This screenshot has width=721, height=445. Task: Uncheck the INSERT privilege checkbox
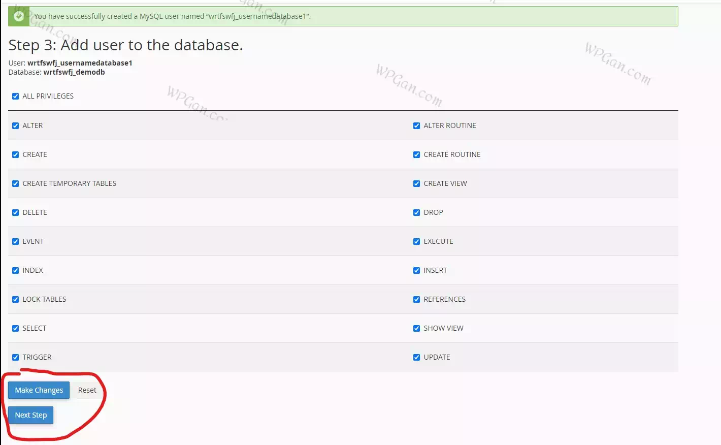click(416, 270)
